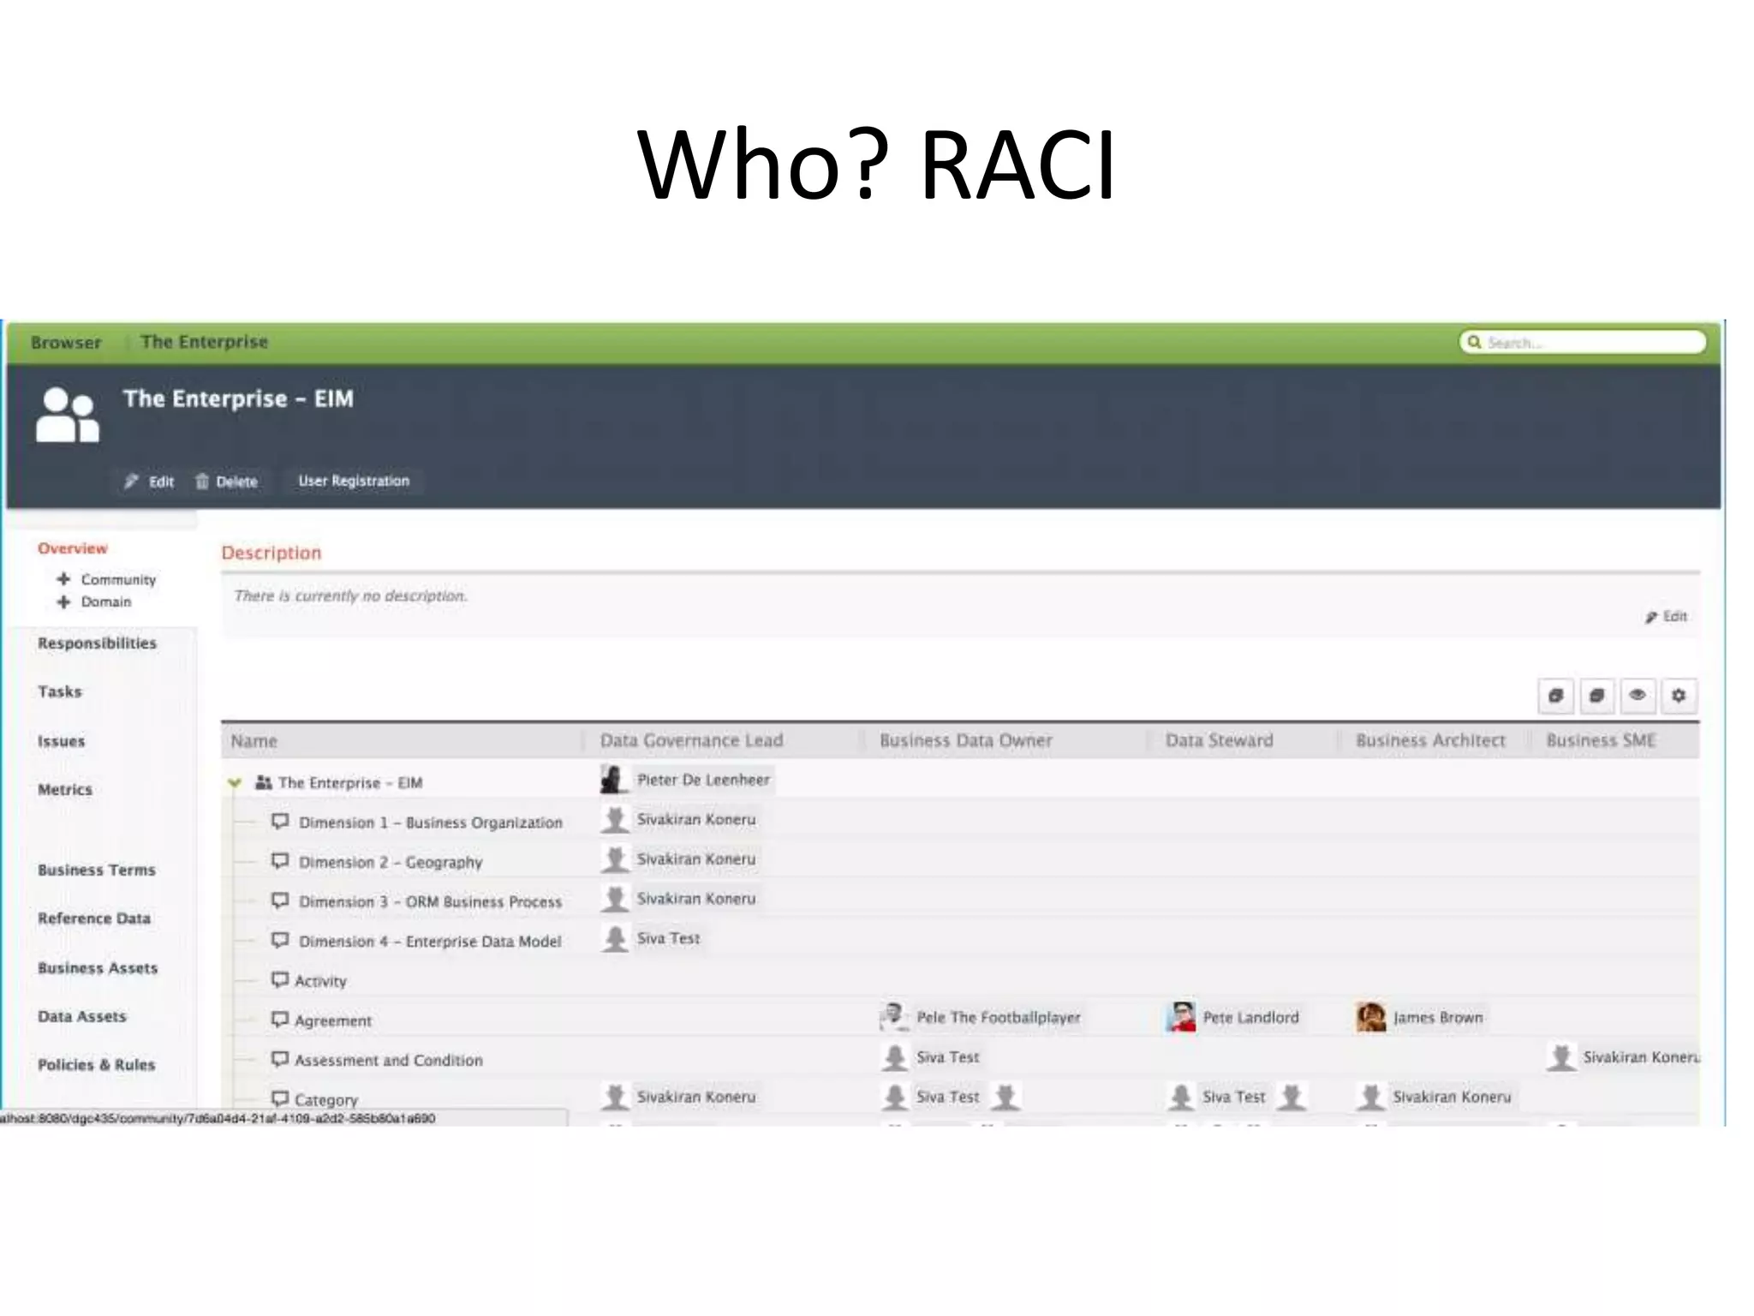Open Business Terms in the sidebar
This screenshot has width=1754, height=1316.
pyautogui.click(x=97, y=870)
